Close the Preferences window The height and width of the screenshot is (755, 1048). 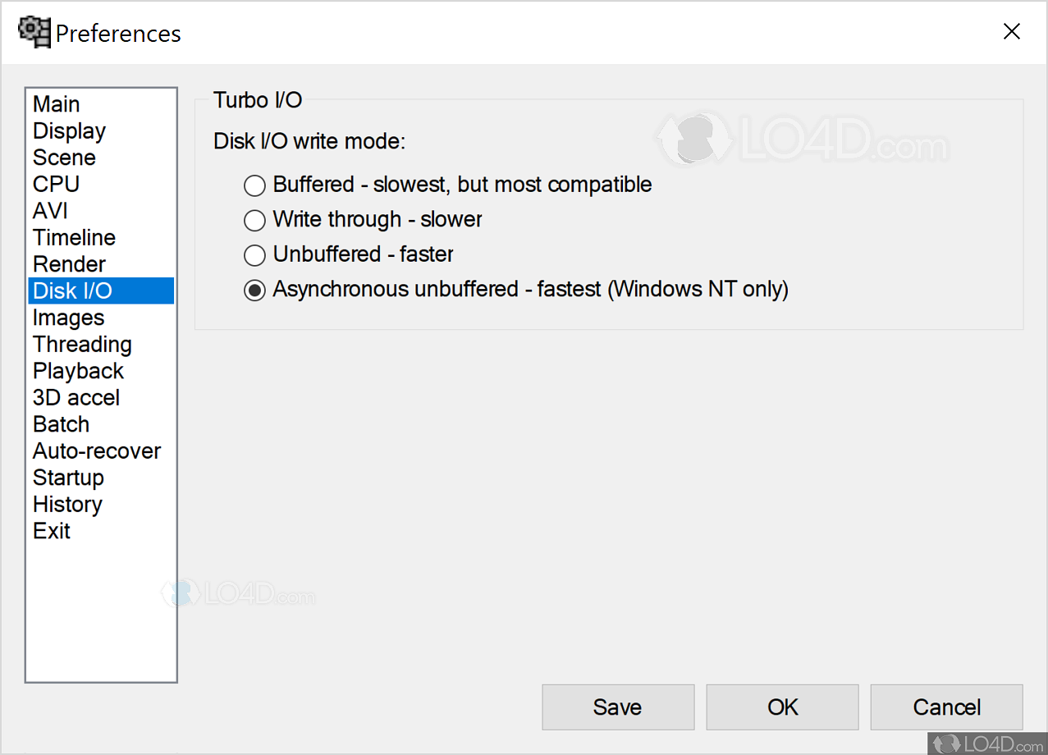(1011, 31)
